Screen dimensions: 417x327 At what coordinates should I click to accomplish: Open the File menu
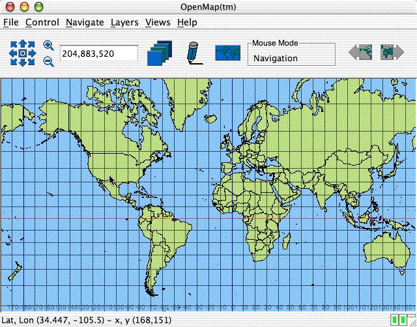[x=10, y=22]
